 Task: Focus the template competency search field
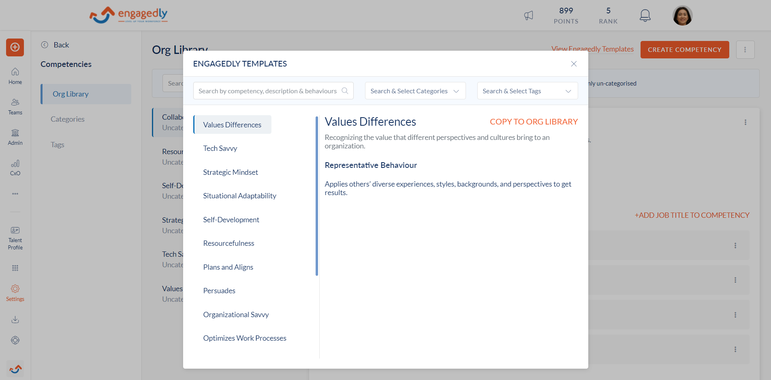click(273, 91)
